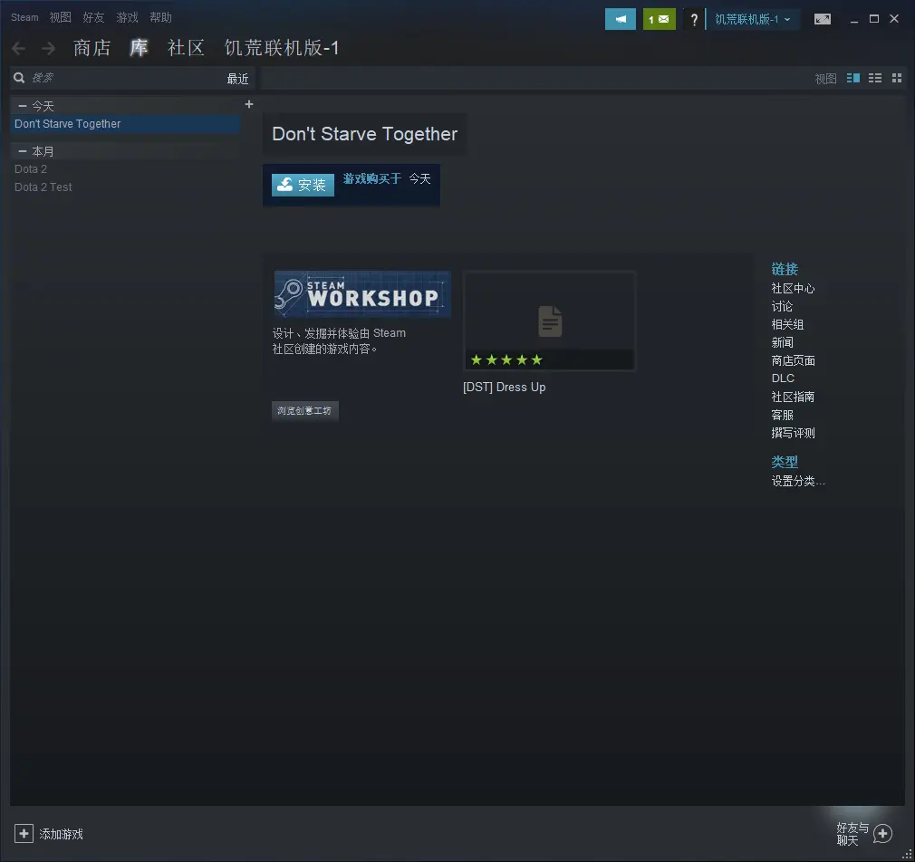Click 设置分类... link
This screenshot has height=862, width=915.
[798, 481]
